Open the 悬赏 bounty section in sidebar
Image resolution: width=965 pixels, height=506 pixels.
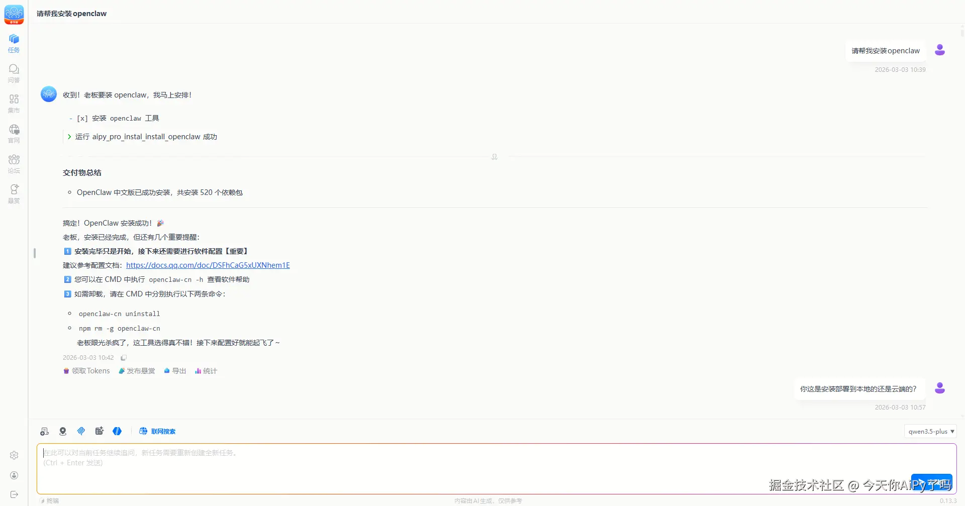tap(14, 194)
